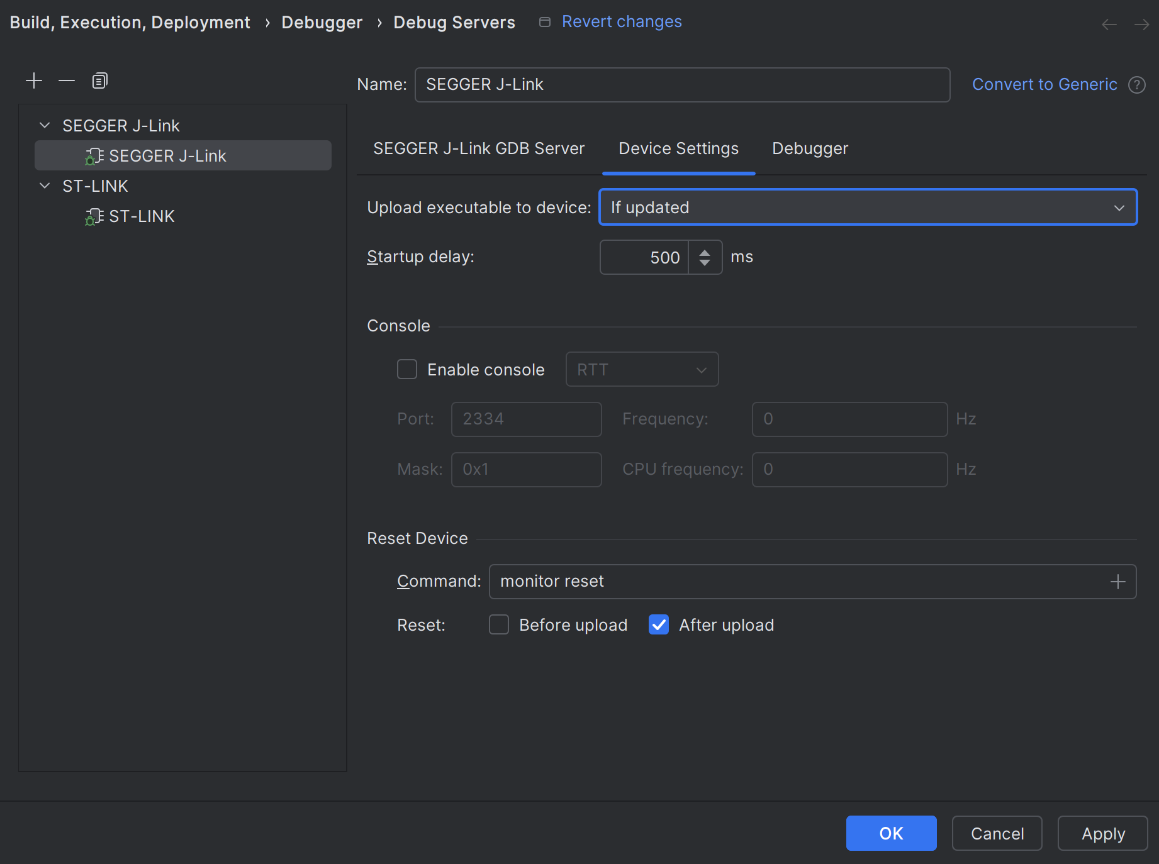Click the forward navigation arrow
This screenshot has height=864, width=1159.
point(1141,25)
